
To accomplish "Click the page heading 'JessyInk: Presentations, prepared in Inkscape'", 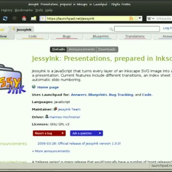I will click(102, 58).
